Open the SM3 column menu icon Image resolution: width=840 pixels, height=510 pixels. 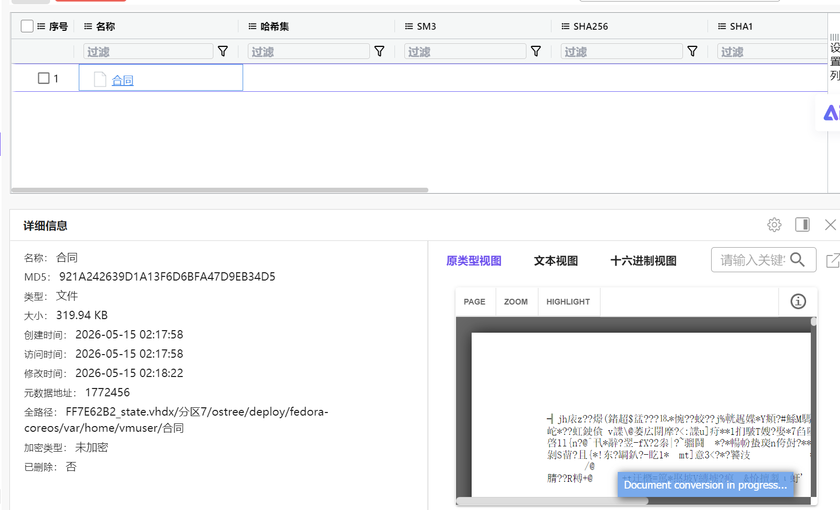pyautogui.click(x=409, y=26)
